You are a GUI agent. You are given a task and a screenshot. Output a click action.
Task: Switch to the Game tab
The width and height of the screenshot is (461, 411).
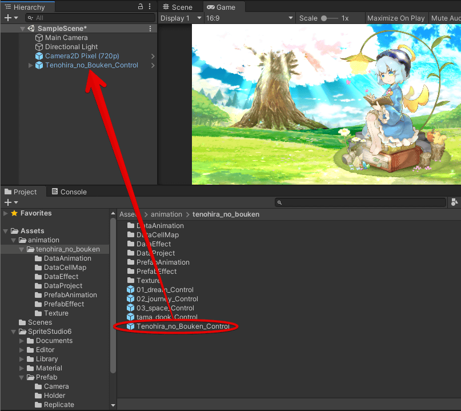pos(221,7)
